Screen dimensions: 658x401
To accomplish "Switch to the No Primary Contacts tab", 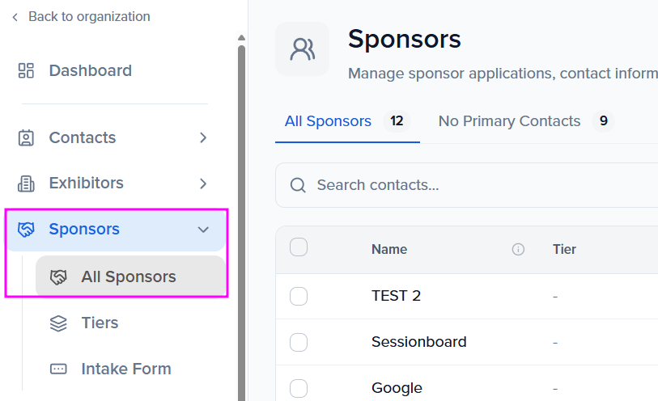I will pos(509,121).
